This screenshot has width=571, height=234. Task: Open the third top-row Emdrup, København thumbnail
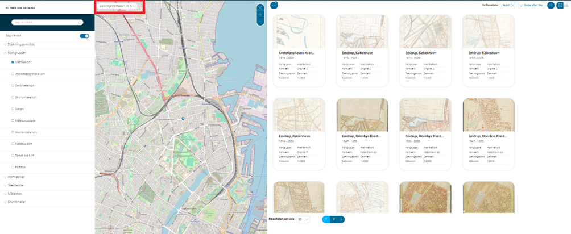click(x=425, y=32)
